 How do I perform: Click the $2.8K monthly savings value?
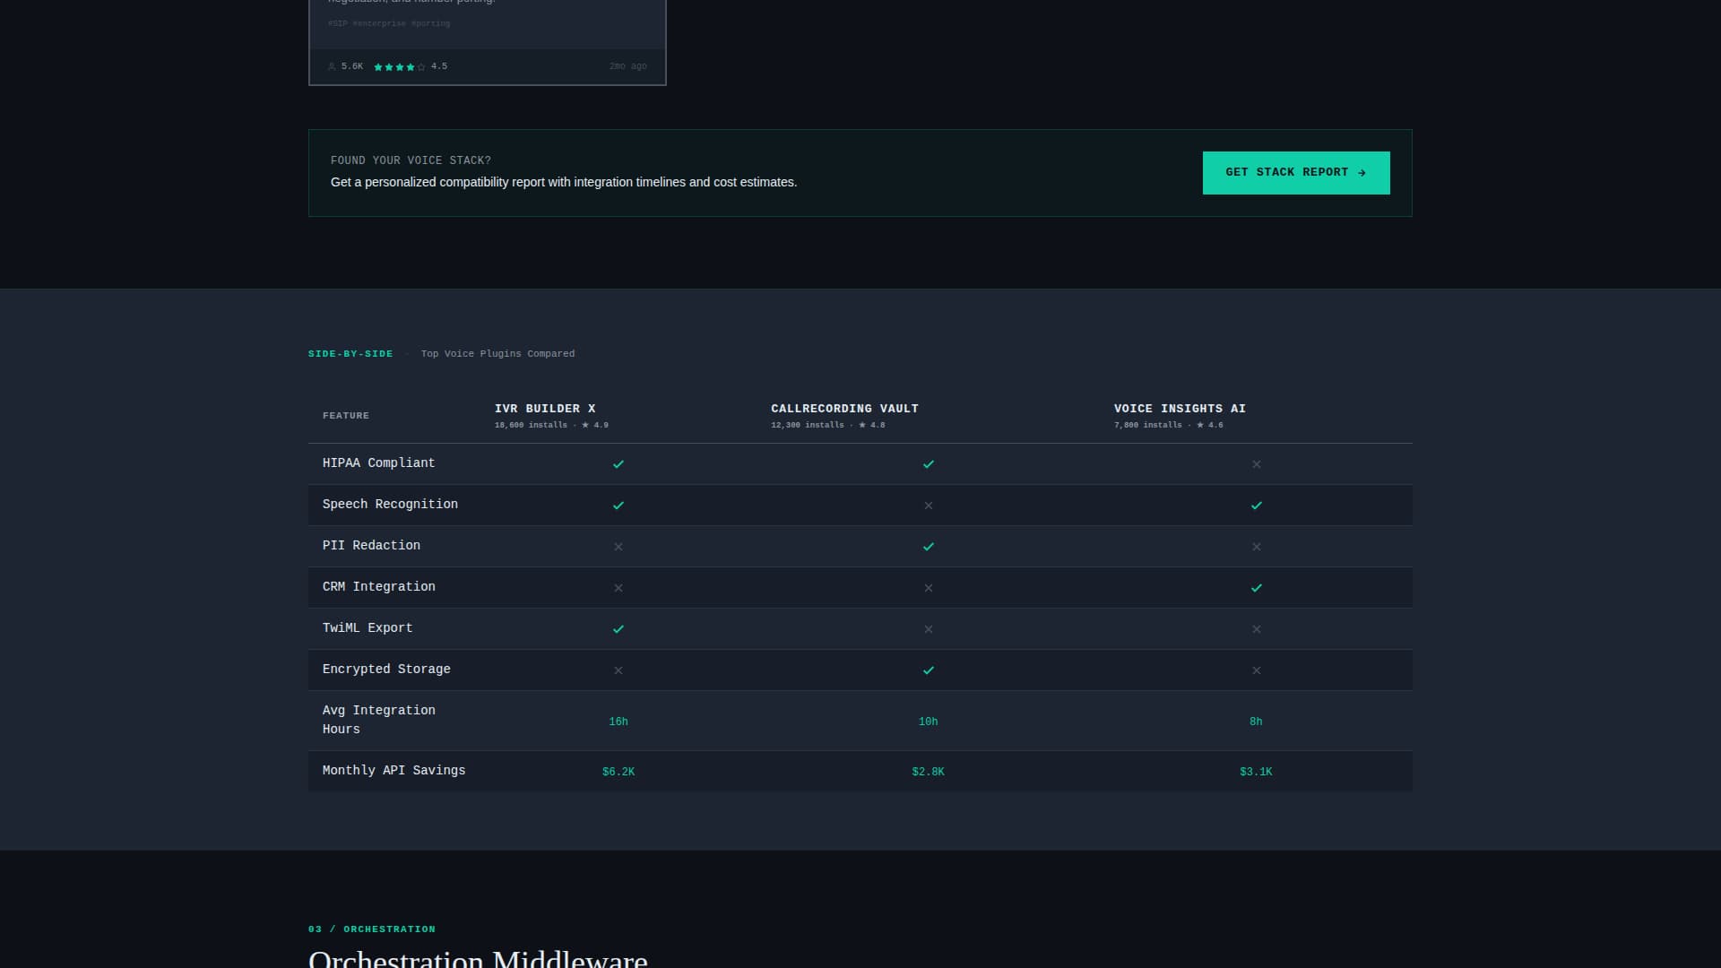pos(929,772)
